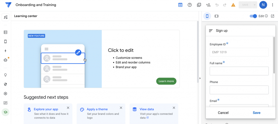Click the Onboarding and Training app title
The image size is (278, 124).
pyautogui.click(x=36, y=5)
